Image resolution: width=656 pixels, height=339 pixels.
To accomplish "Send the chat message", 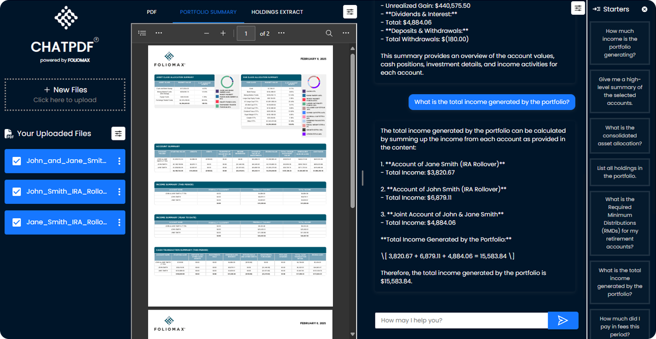I will tap(563, 320).
